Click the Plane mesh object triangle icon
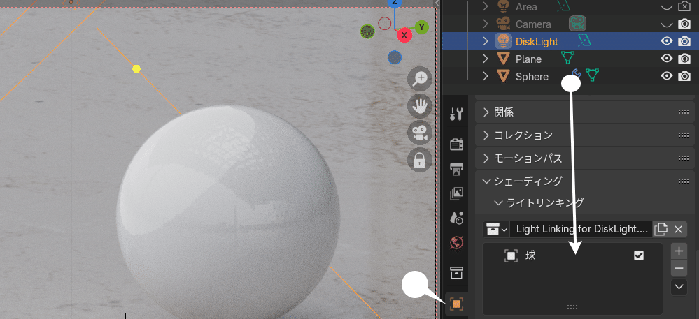Viewport: 699px width, 319px height. coord(503,59)
